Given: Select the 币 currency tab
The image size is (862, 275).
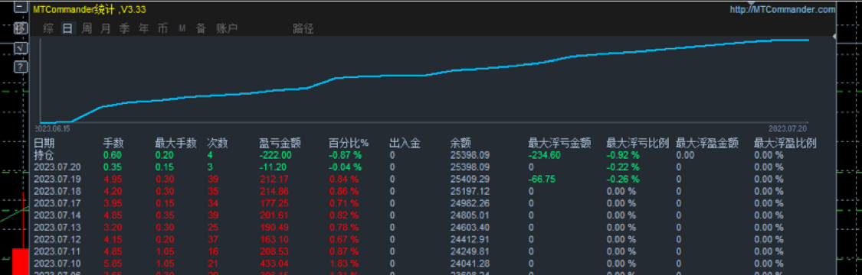Looking at the screenshot, I should tap(162, 28).
